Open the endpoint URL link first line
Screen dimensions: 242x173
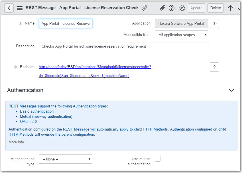[x=95, y=67]
